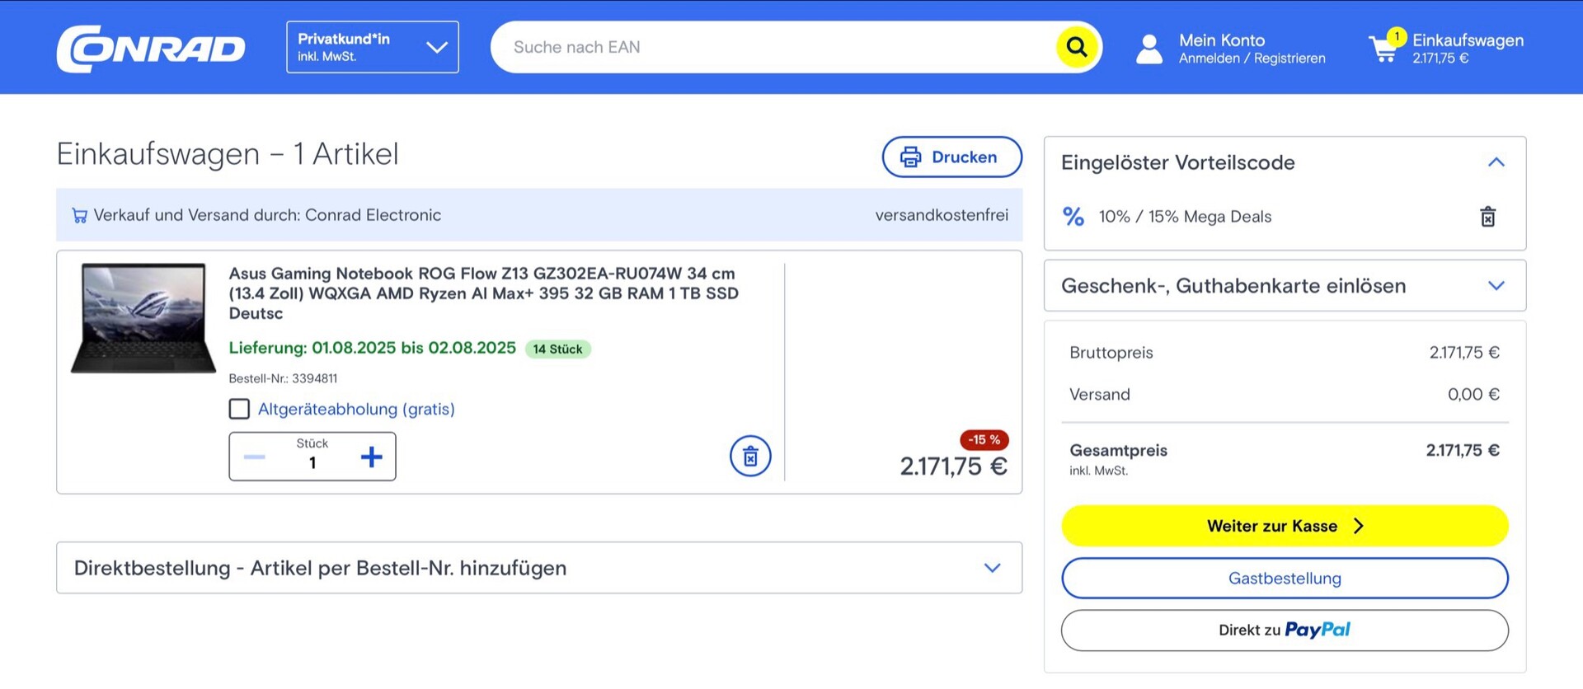Decrease quantity with the minus icon
Viewport: 1583px width, 689px height.
pyautogui.click(x=255, y=457)
